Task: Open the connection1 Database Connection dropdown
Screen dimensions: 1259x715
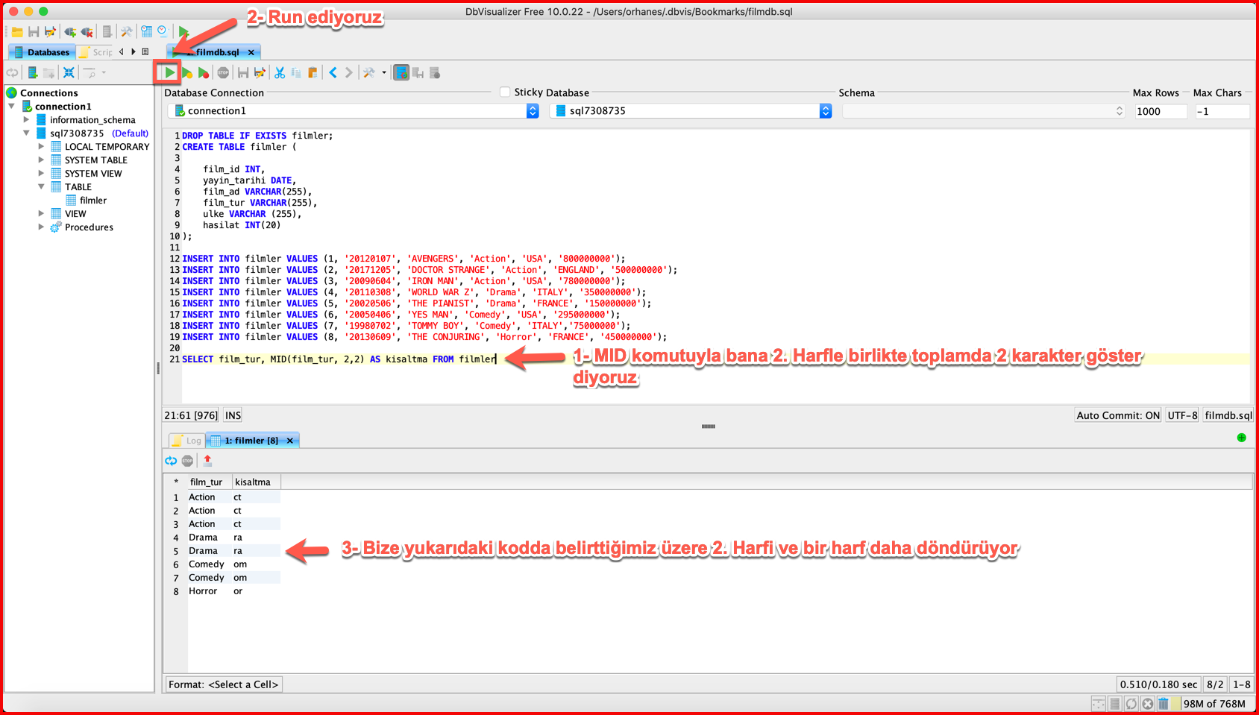Action: (x=354, y=111)
